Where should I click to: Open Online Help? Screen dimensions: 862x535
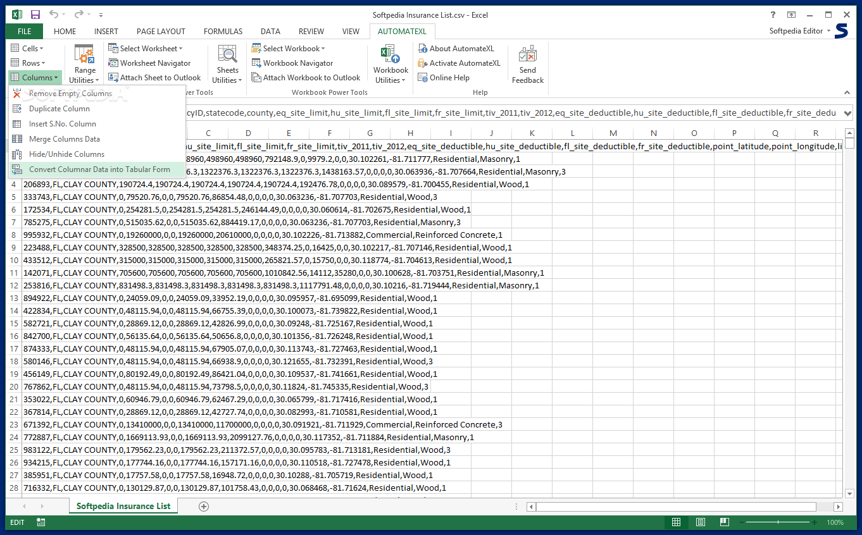pyautogui.click(x=444, y=78)
